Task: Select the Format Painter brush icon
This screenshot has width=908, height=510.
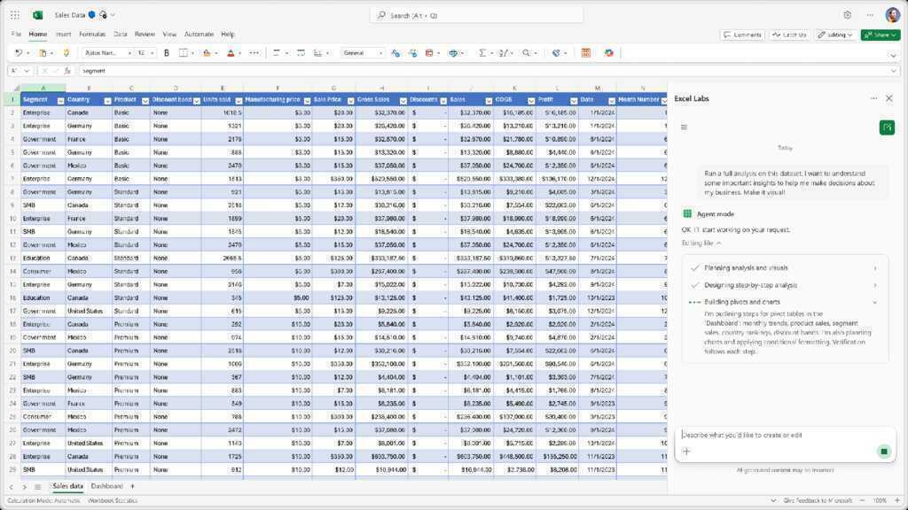Action: [66, 53]
